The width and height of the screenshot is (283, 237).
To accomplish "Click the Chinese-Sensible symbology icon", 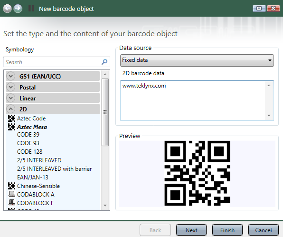I will pyautogui.click(x=12, y=186).
